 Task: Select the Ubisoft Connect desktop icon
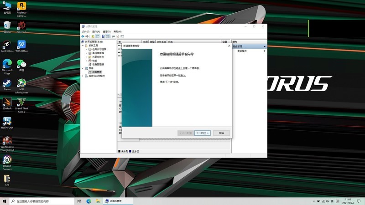(x=7, y=163)
